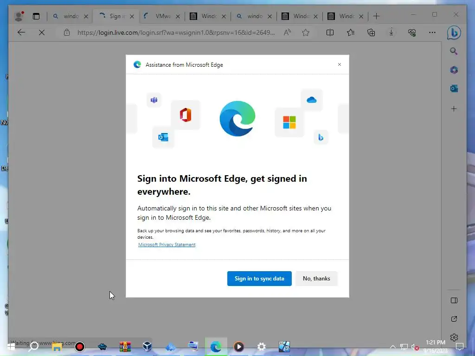Click the red record app taskbar icon
The width and height of the screenshot is (475, 356).
80,346
